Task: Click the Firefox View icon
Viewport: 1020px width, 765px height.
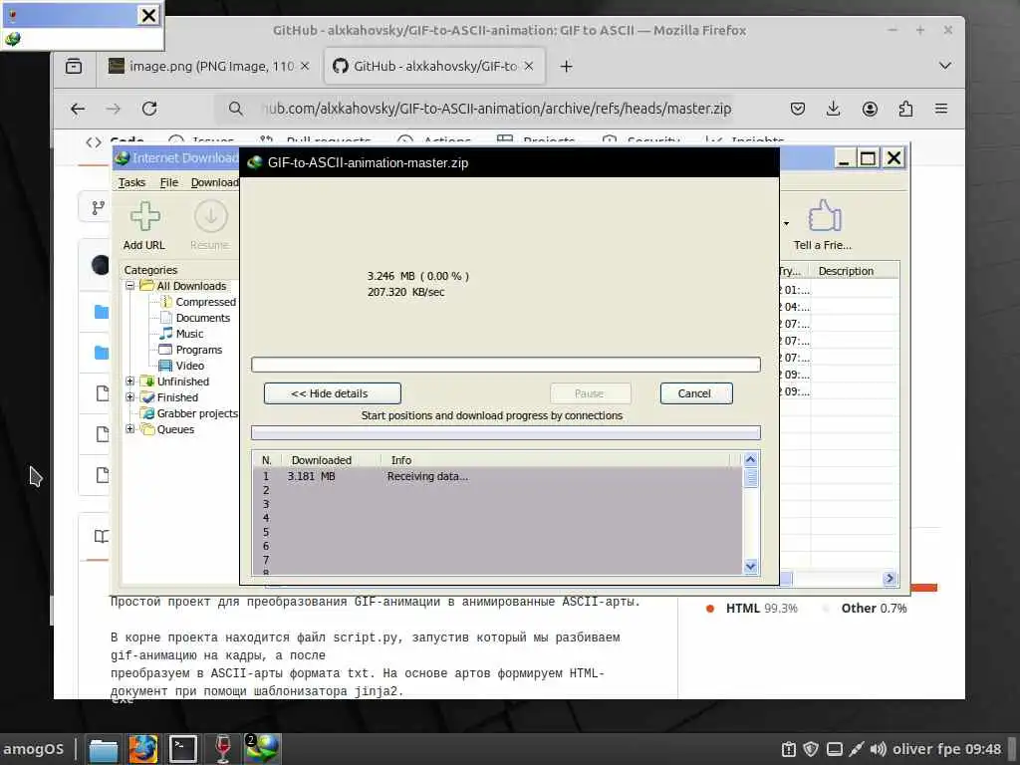Action: 74,66
